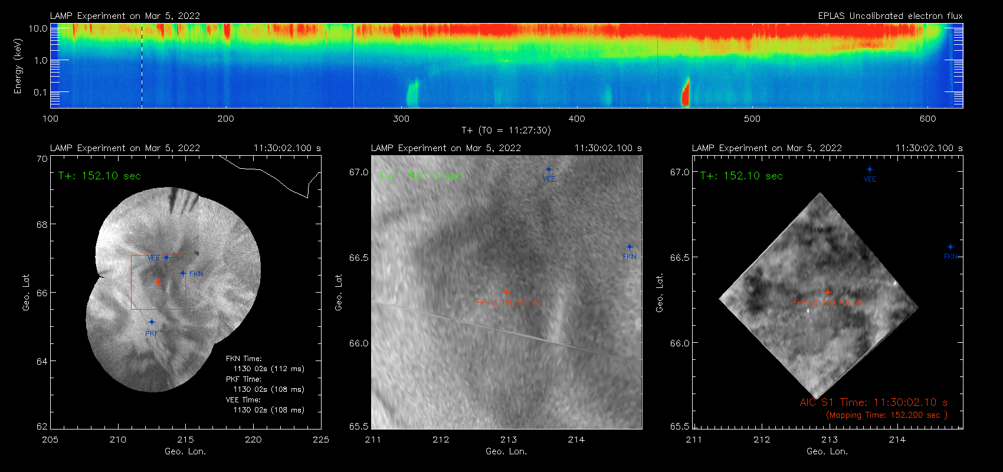Click the blue VEE star in the middle panel
Screen dimensions: 1003x472
pyautogui.click(x=549, y=170)
